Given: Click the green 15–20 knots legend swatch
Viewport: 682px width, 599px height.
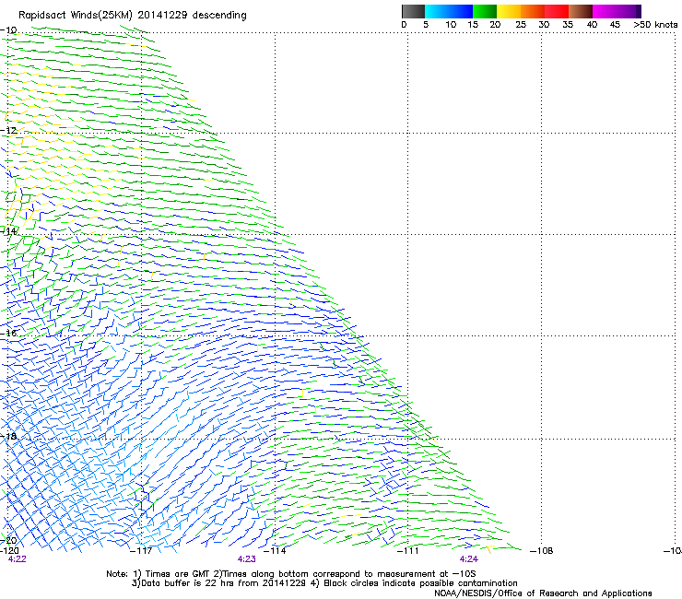Looking at the screenshot, I should click(485, 11).
